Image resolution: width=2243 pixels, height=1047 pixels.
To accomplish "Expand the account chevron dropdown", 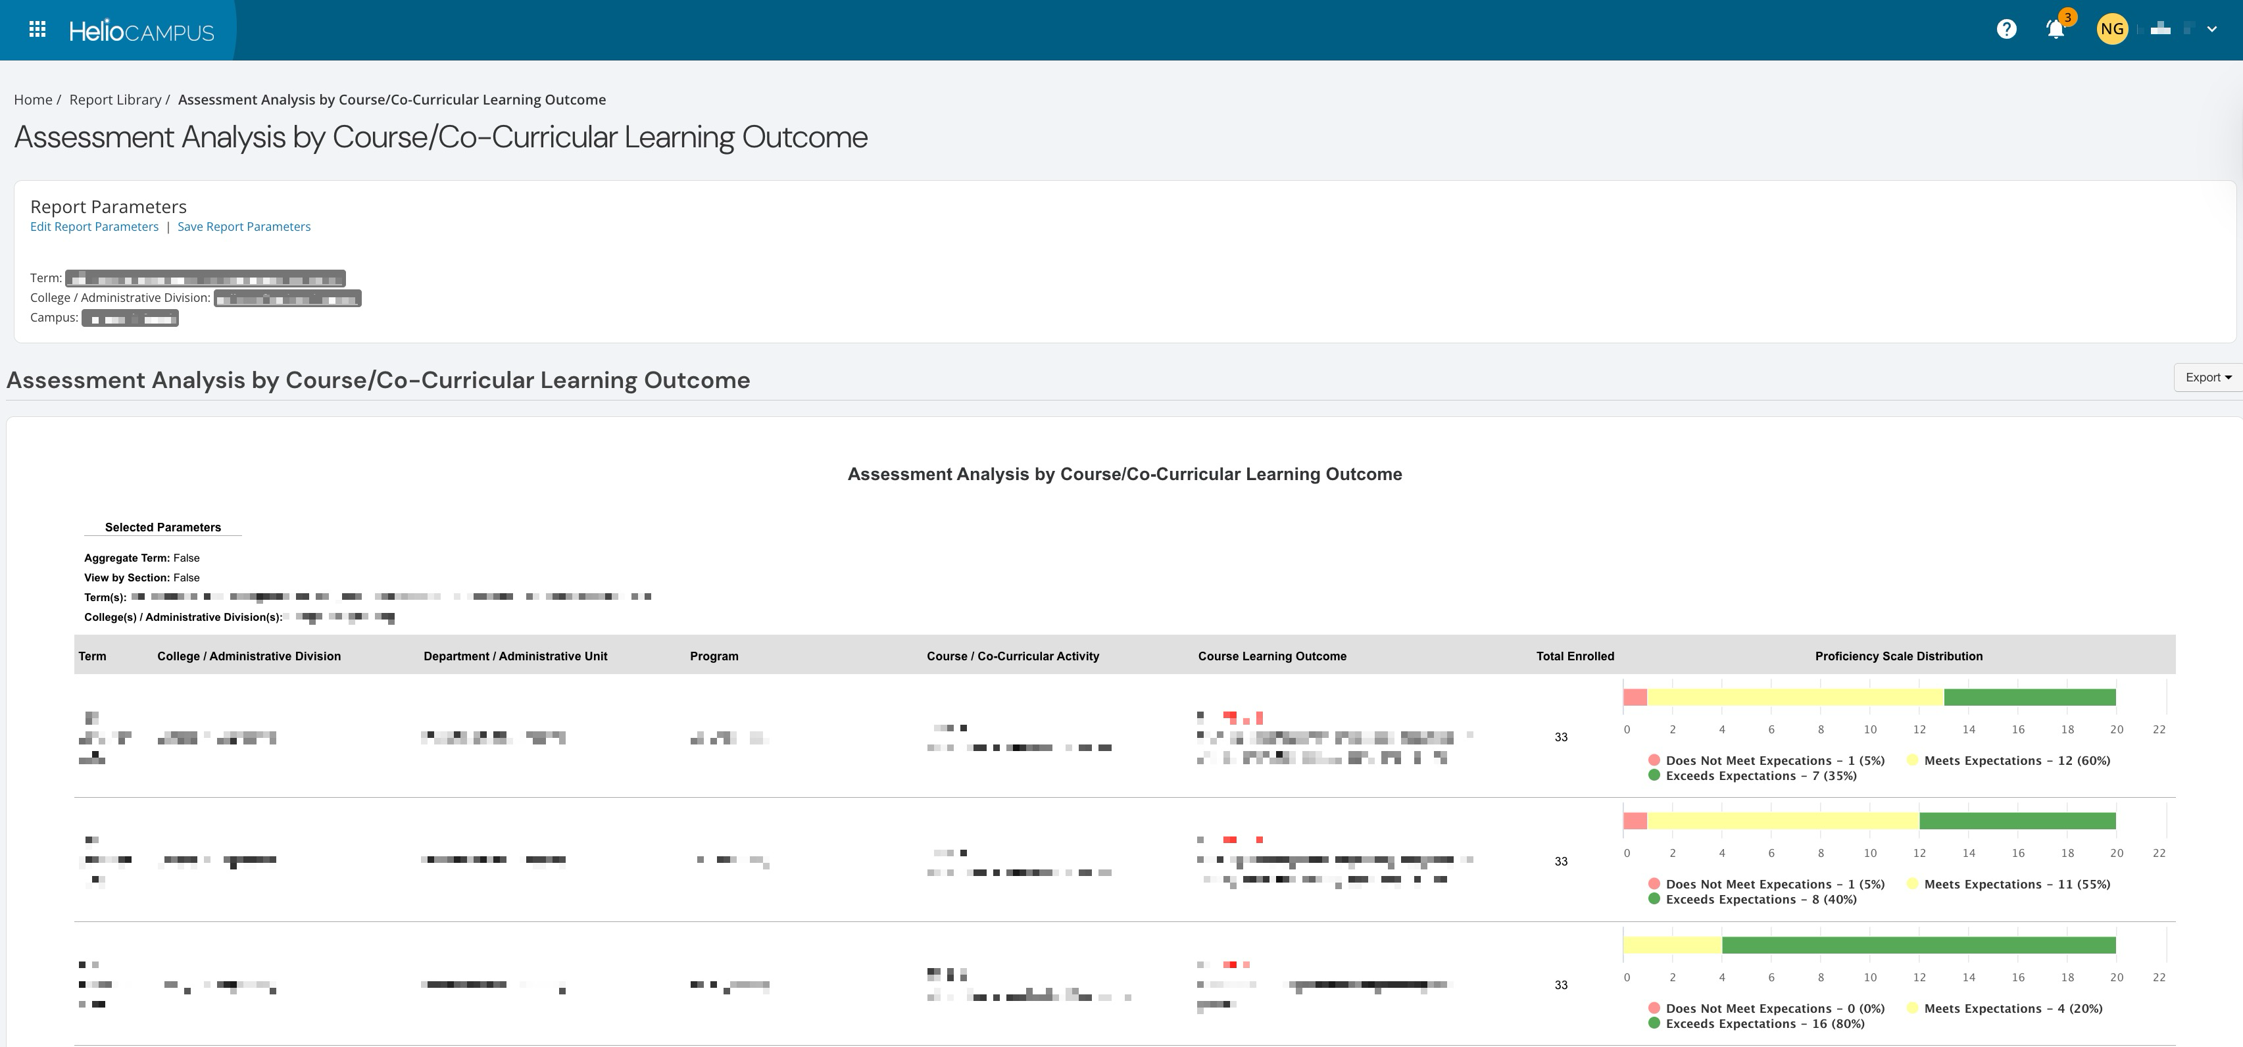I will pyautogui.click(x=2211, y=30).
